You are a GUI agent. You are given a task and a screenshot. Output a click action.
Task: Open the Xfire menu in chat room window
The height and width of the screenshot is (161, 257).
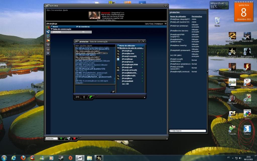click(x=77, y=46)
